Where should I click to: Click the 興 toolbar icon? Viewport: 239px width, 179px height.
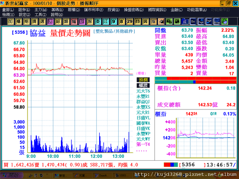[145, 21]
